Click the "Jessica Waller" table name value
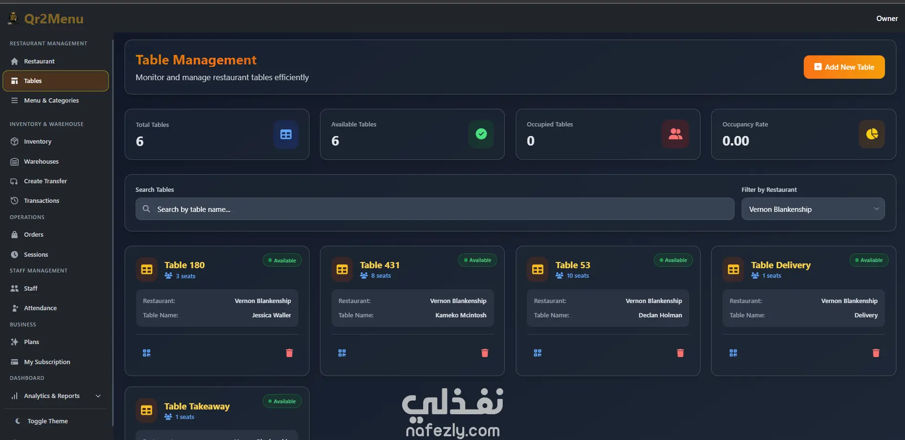905x440 pixels. coord(271,315)
